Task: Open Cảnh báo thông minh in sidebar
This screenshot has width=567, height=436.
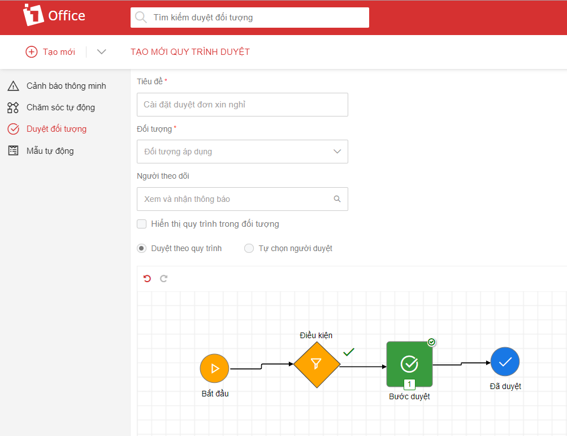Action: (x=66, y=86)
